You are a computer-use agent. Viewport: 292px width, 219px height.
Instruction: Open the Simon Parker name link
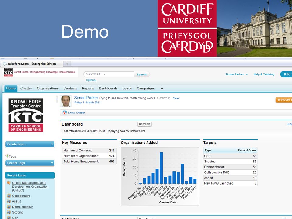tap(86, 98)
